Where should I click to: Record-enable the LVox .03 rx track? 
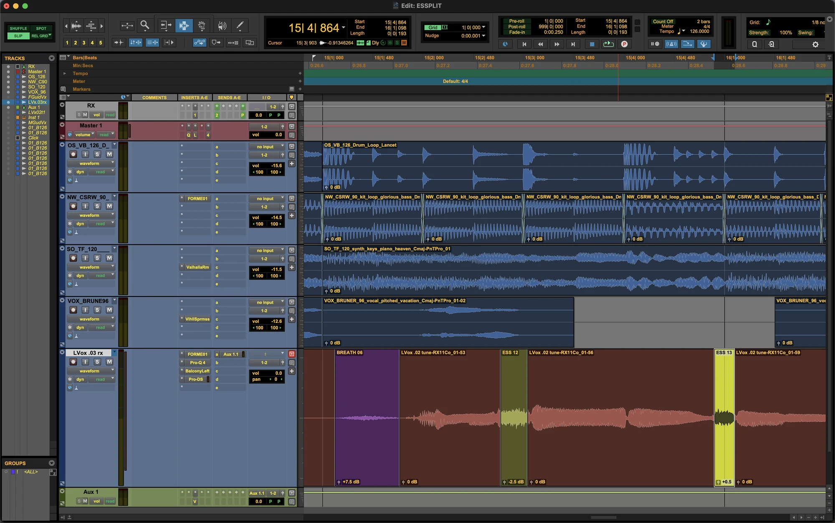[73, 362]
